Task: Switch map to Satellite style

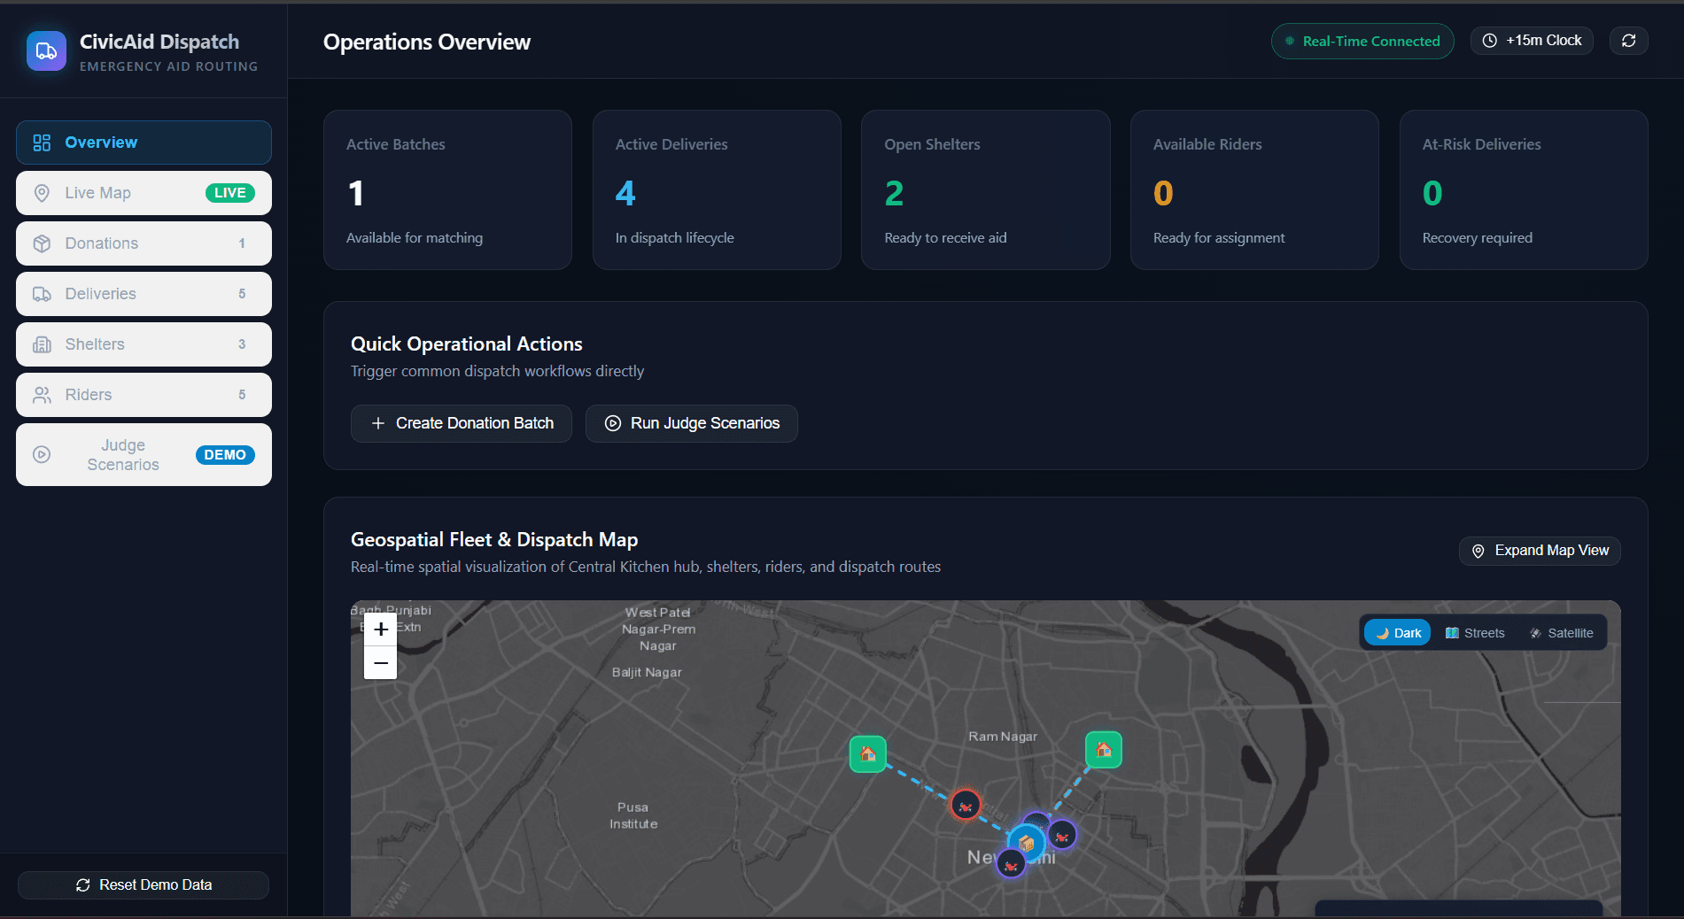Action: tap(1561, 633)
